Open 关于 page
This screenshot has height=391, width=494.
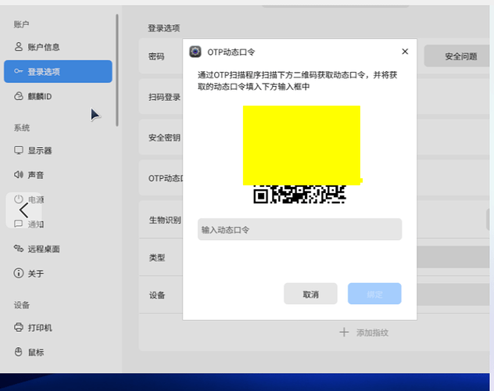click(58, 273)
